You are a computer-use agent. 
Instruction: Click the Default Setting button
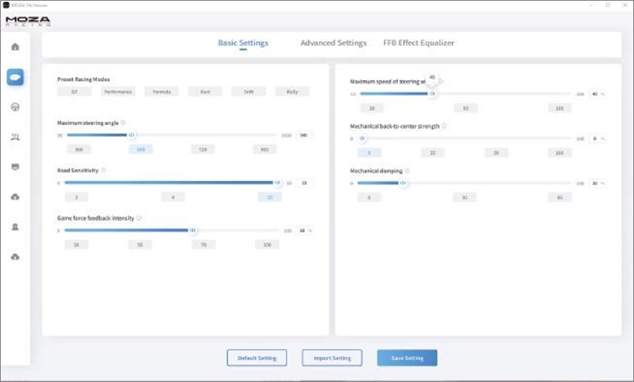pyautogui.click(x=257, y=358)
